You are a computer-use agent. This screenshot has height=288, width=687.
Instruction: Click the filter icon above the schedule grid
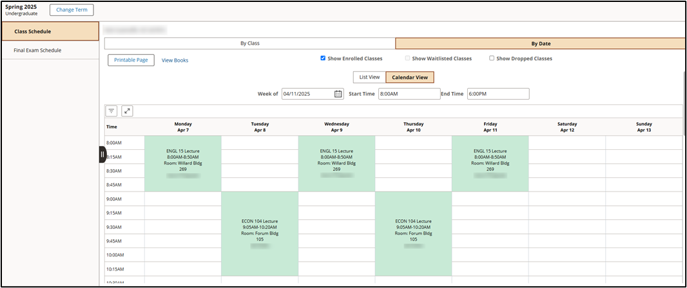pos(111,111)
